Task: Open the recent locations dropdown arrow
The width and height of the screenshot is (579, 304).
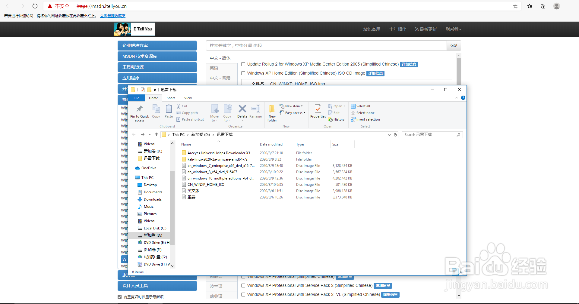Action: [150, 135]
